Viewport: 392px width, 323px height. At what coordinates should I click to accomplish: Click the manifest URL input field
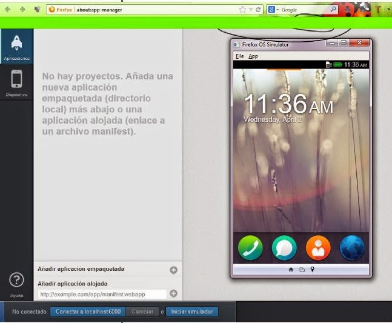point(102,295)
